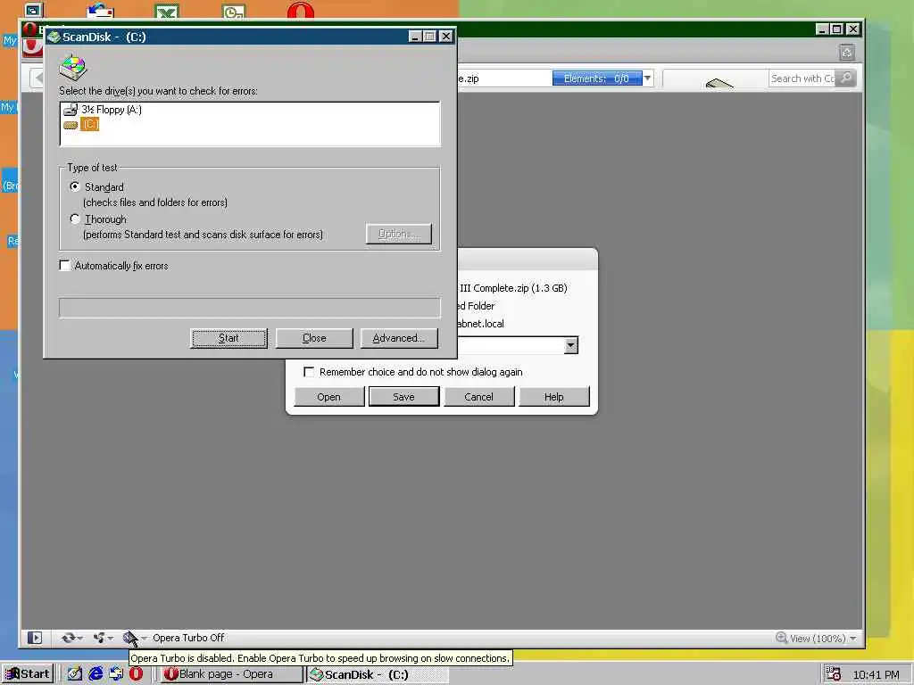This screenshot has height=685, width=914.
Task: Click the Excel desktop shortcut icon
Action: point(167,11)
